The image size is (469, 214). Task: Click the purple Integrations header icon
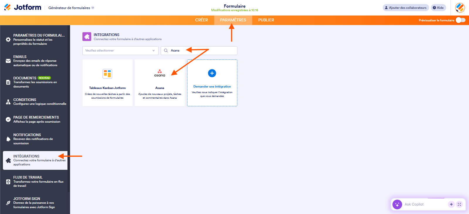(87, 37)
